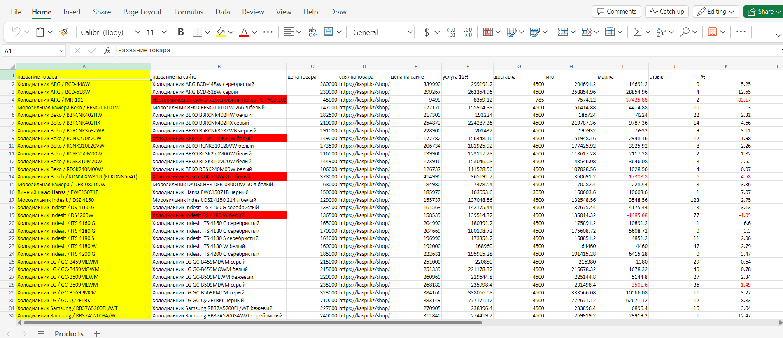783x338 pixels.
Task: Click Delete cells icon
Action: (586, 32)
